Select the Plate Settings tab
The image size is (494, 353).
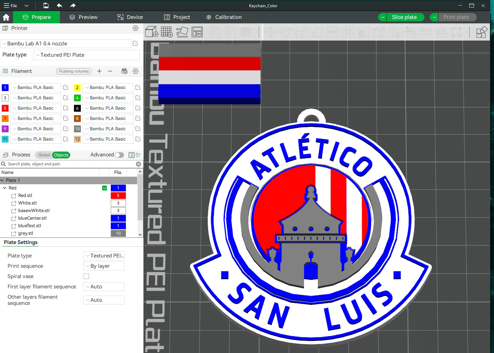(21, 242)
